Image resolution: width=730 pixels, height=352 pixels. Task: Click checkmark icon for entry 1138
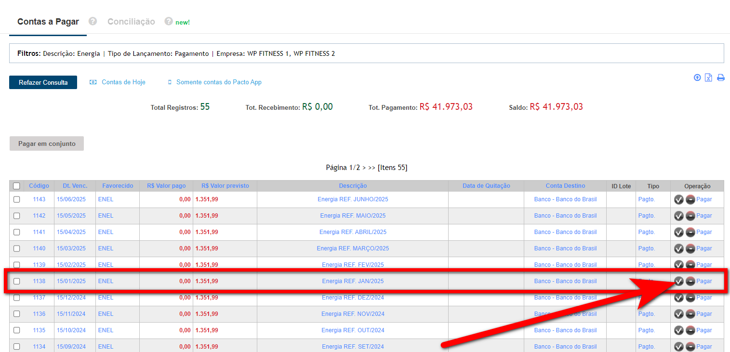point(678,281)
